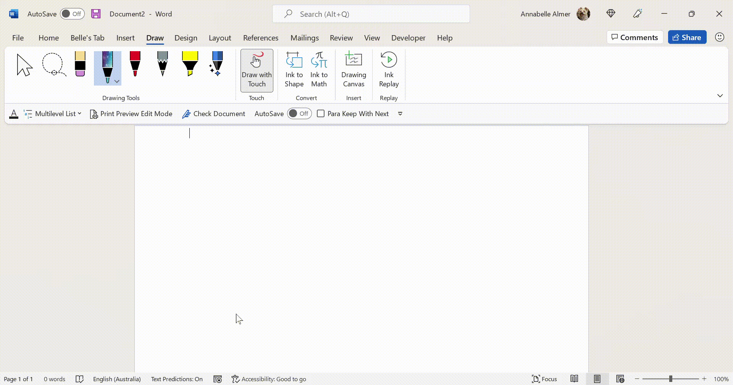The image size is (733, 385).
Task: Start Ink Replay
Action: point(388,70)
